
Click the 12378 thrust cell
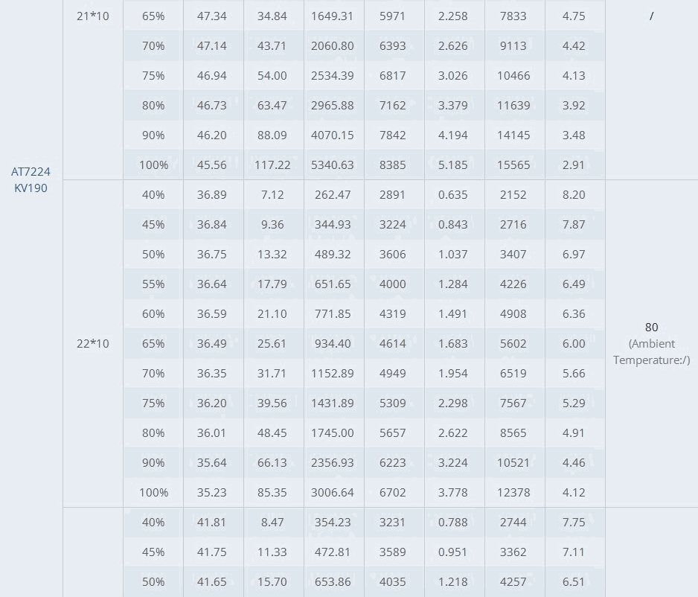pyautogui.click(x=513, y=492)
